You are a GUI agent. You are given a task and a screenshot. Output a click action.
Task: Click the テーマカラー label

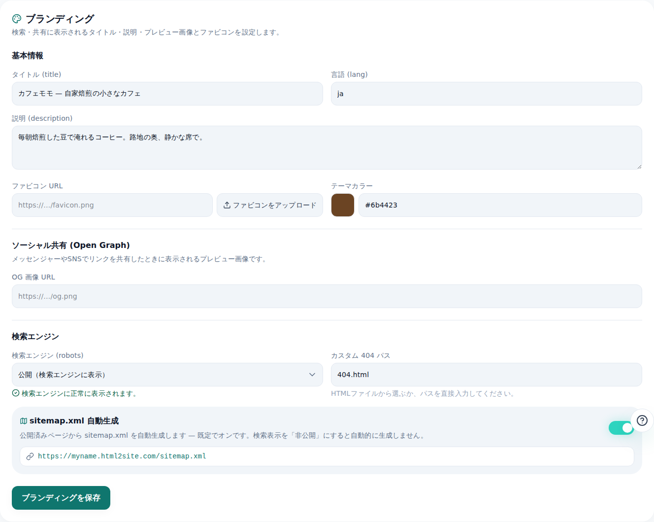click(352, 186)
